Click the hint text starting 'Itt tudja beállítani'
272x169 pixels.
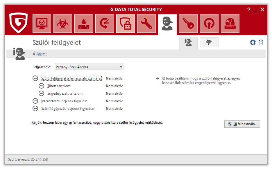[x=201, y=81]
